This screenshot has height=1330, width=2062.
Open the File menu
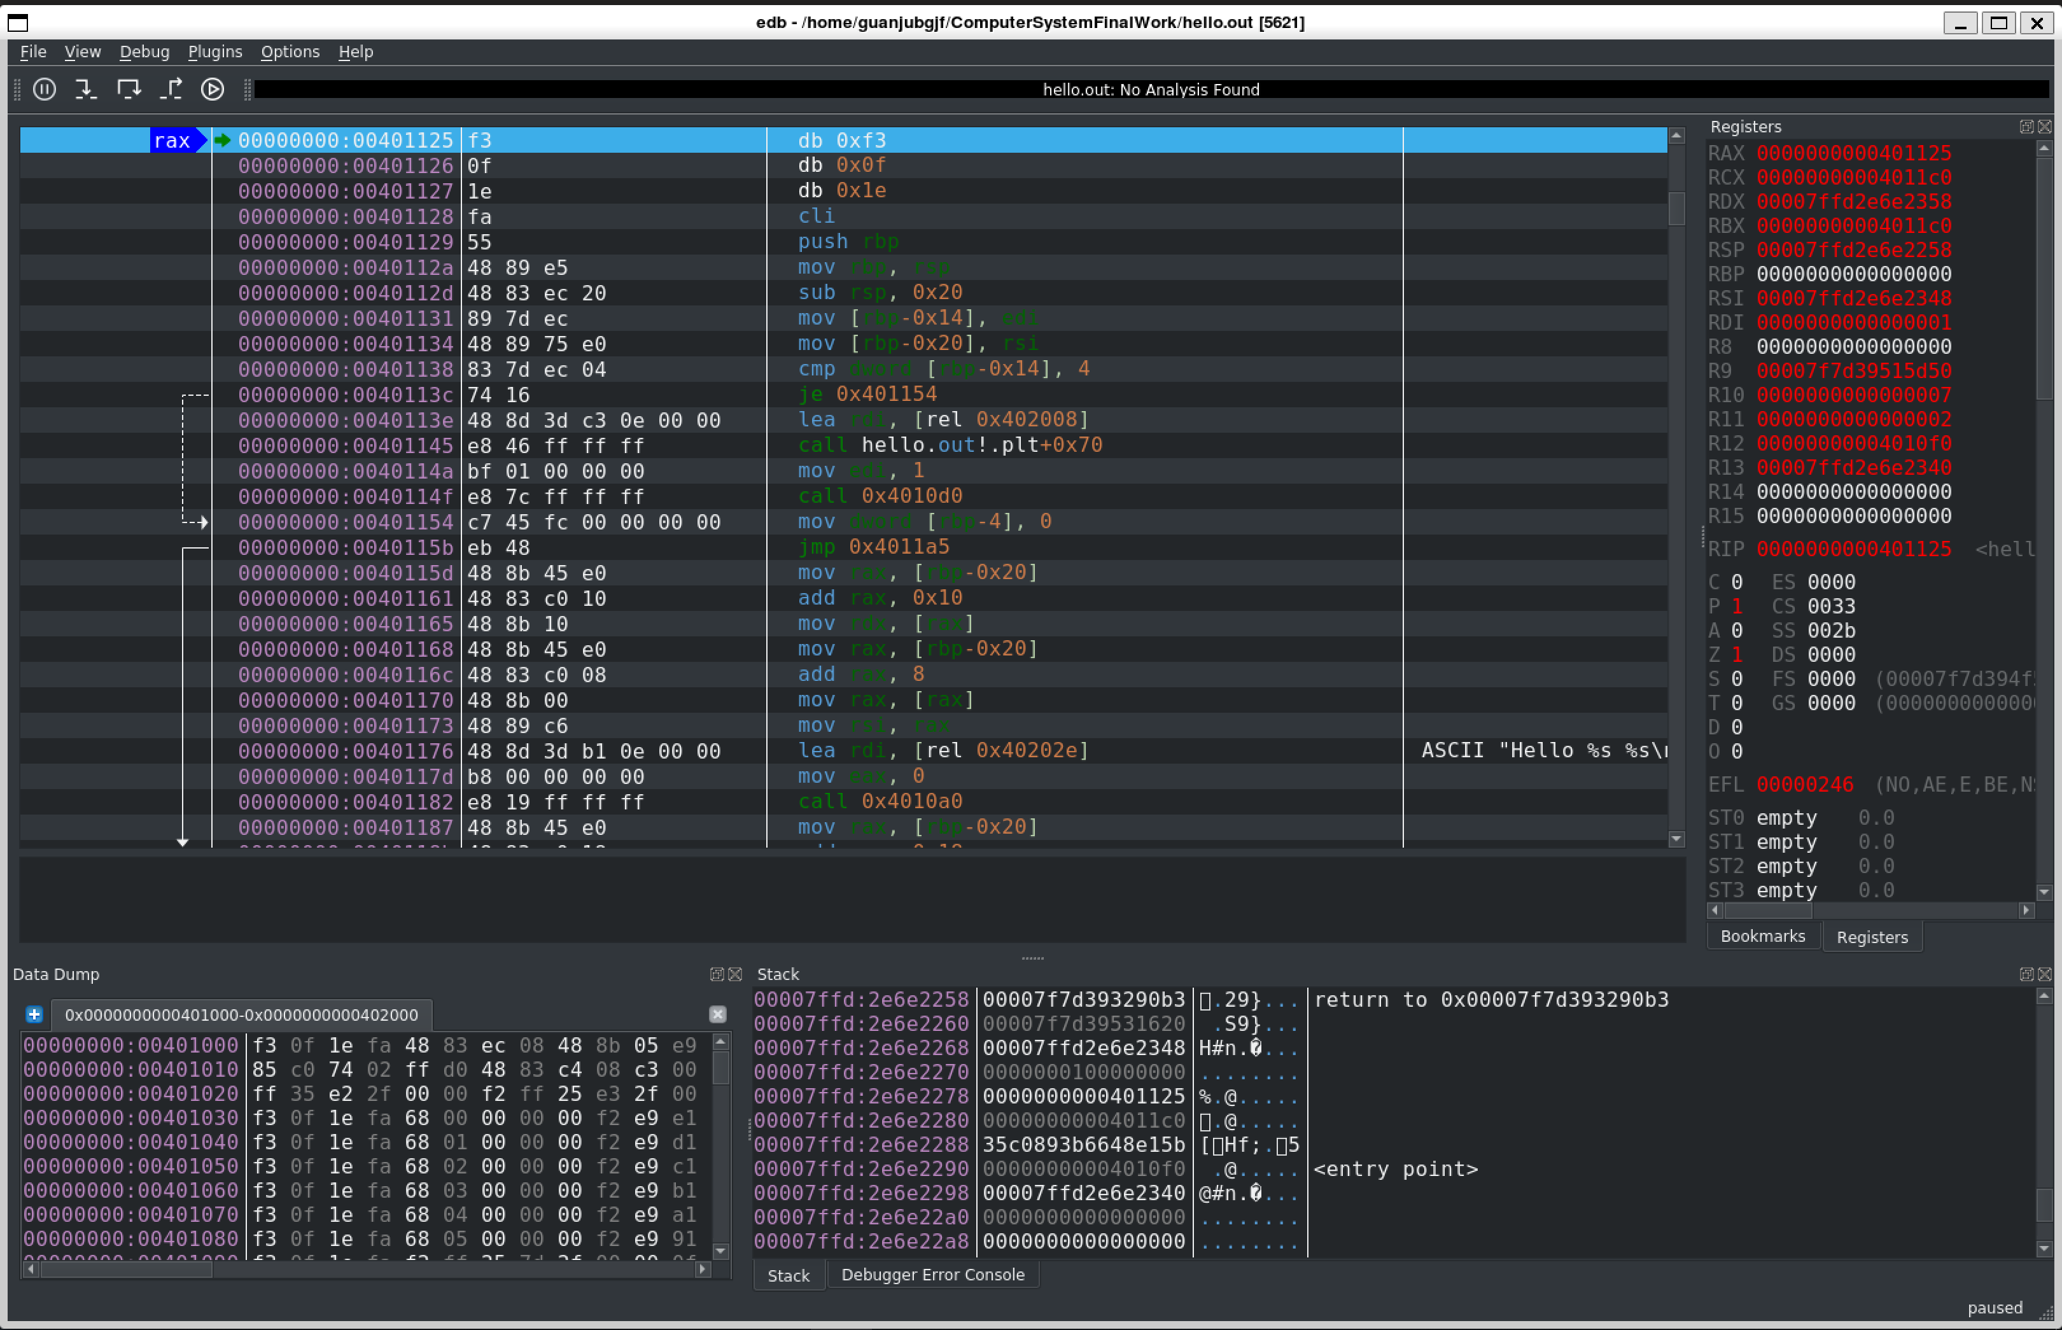[x=34, y=52]
